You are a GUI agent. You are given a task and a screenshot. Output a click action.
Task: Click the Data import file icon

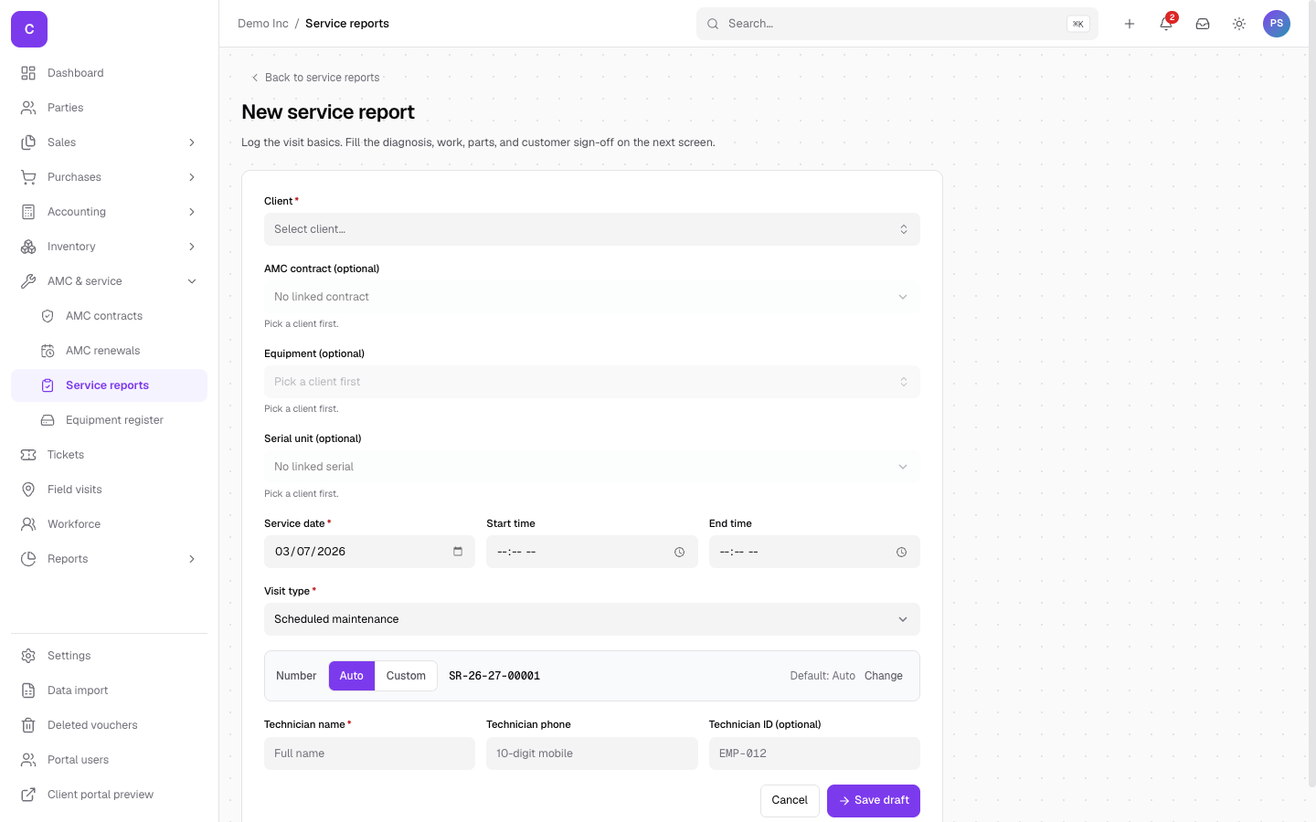28,690
